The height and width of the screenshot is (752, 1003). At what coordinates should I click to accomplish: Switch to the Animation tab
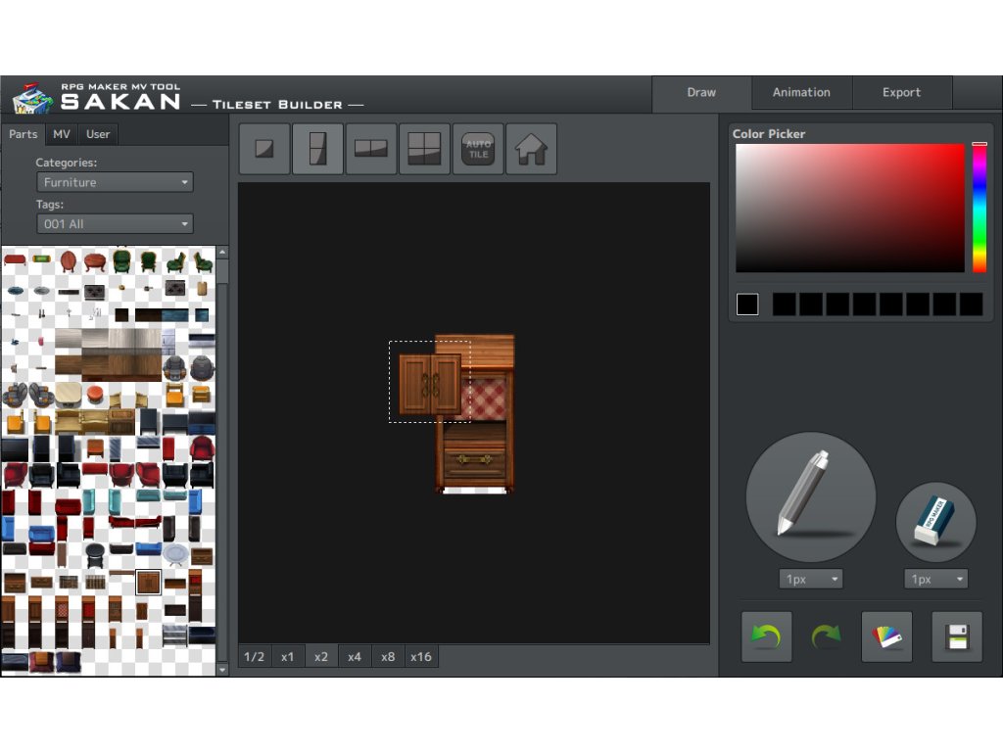point(801,93)
